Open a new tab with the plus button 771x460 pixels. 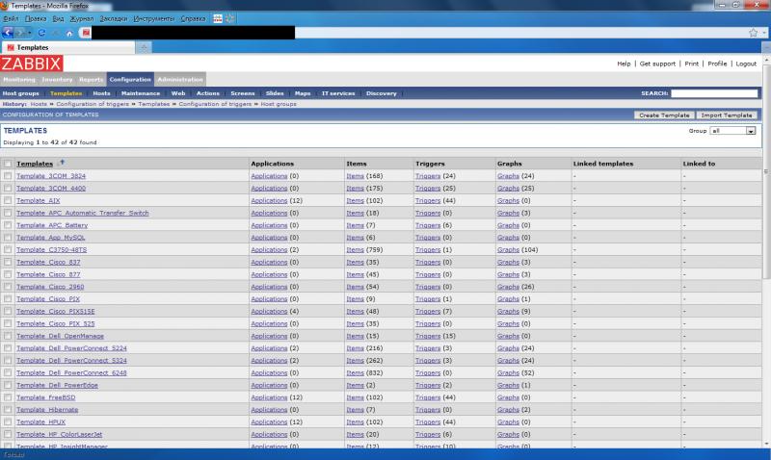point(146,46)
